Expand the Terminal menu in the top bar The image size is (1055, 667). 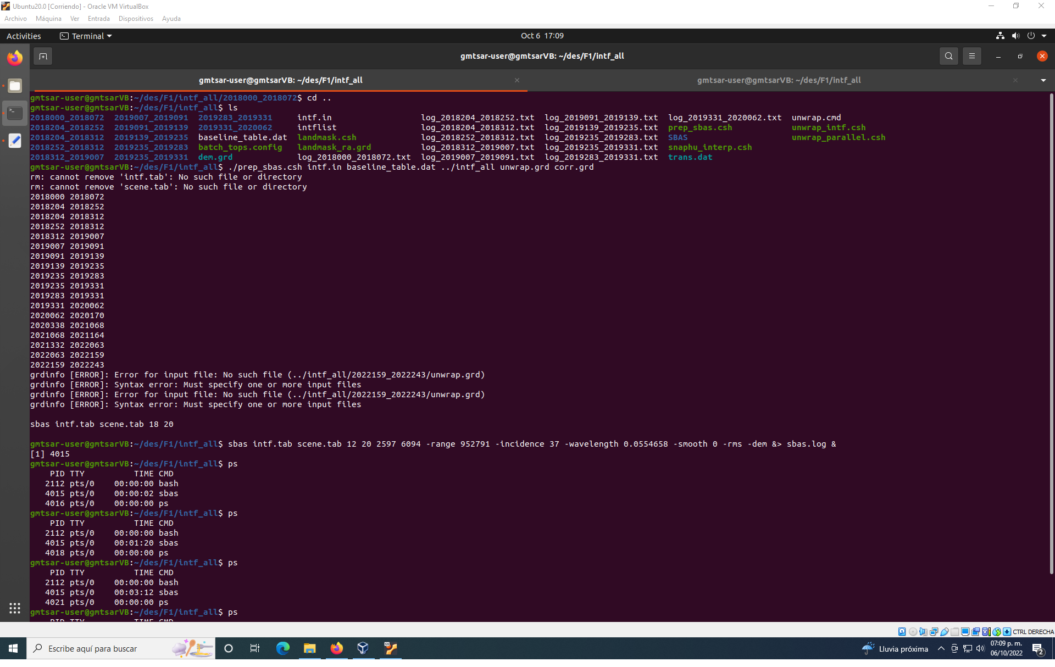86,36
